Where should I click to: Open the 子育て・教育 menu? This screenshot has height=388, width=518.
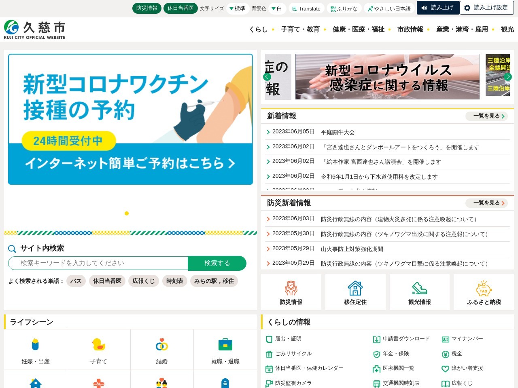(x=300, y=30)
